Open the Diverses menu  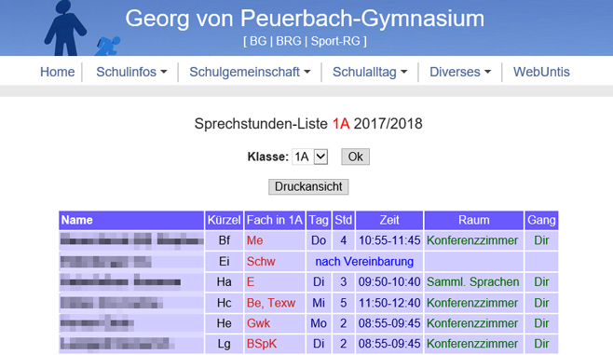pos(460,72)
